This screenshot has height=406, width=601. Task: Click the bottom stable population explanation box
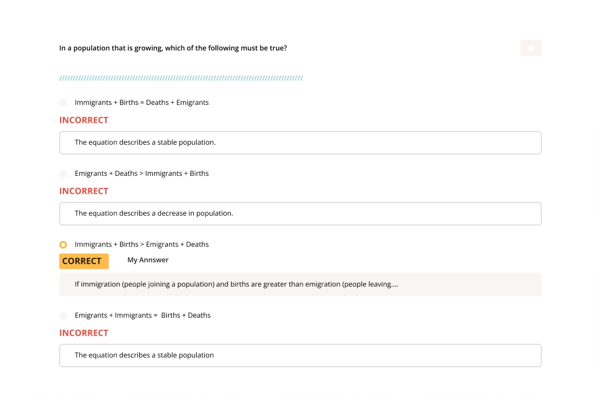click(x=300, y=355)
